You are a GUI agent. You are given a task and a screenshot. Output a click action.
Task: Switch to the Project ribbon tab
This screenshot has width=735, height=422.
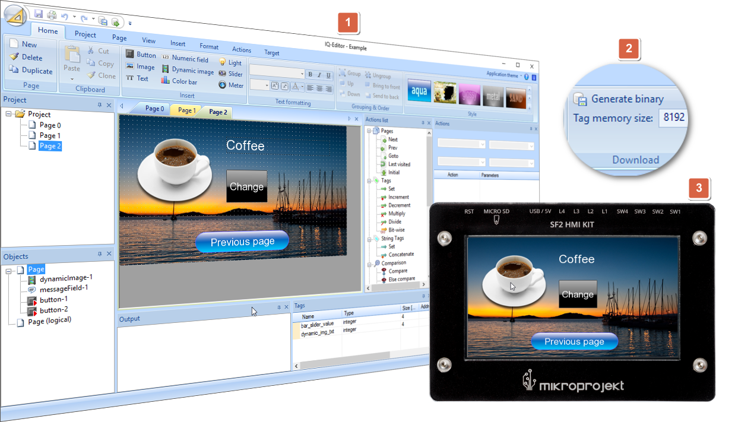pos(85,34)
